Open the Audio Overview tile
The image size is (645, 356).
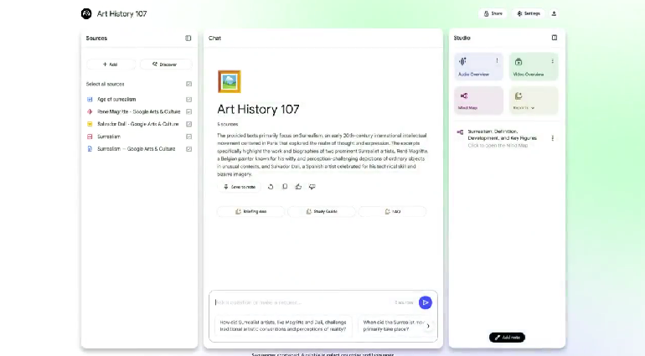tap(478, 67)
